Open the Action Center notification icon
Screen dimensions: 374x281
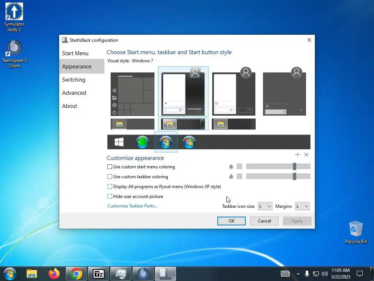[360, 274]
